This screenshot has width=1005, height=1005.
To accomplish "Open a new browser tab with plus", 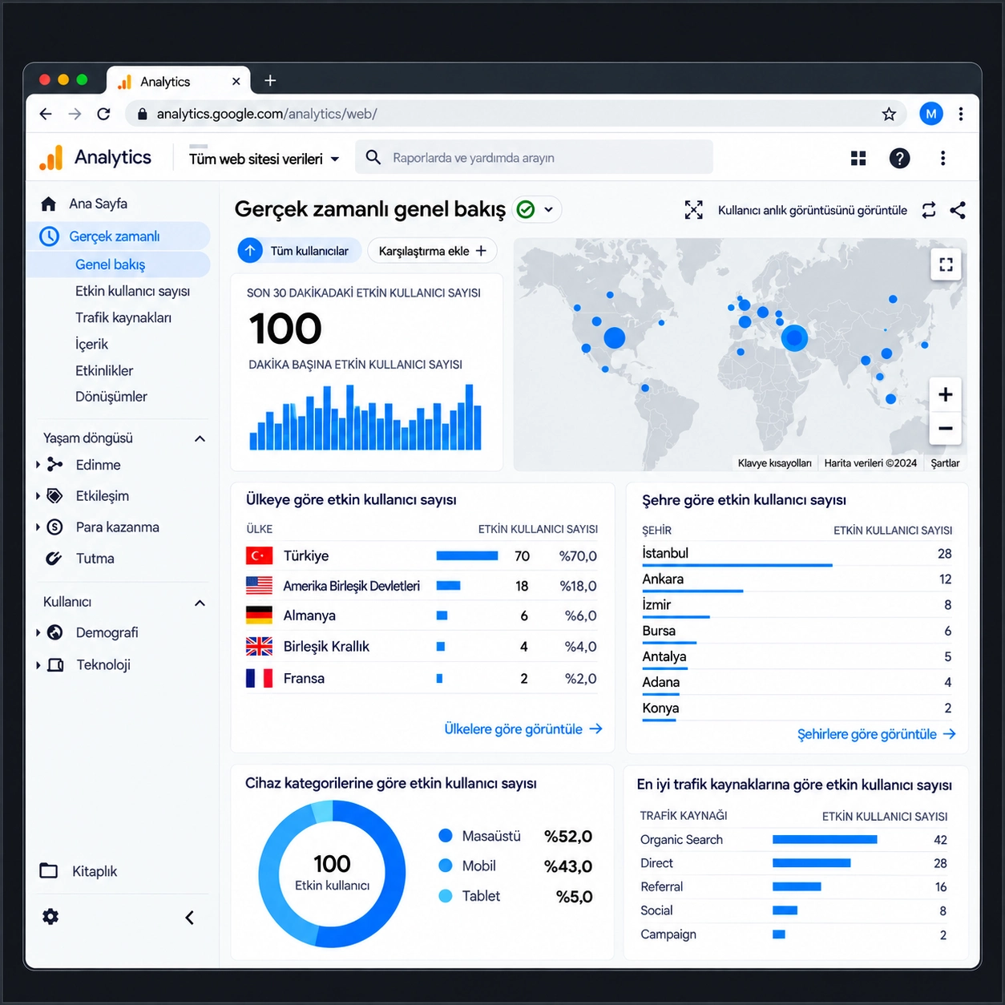I will pos(270,80).
